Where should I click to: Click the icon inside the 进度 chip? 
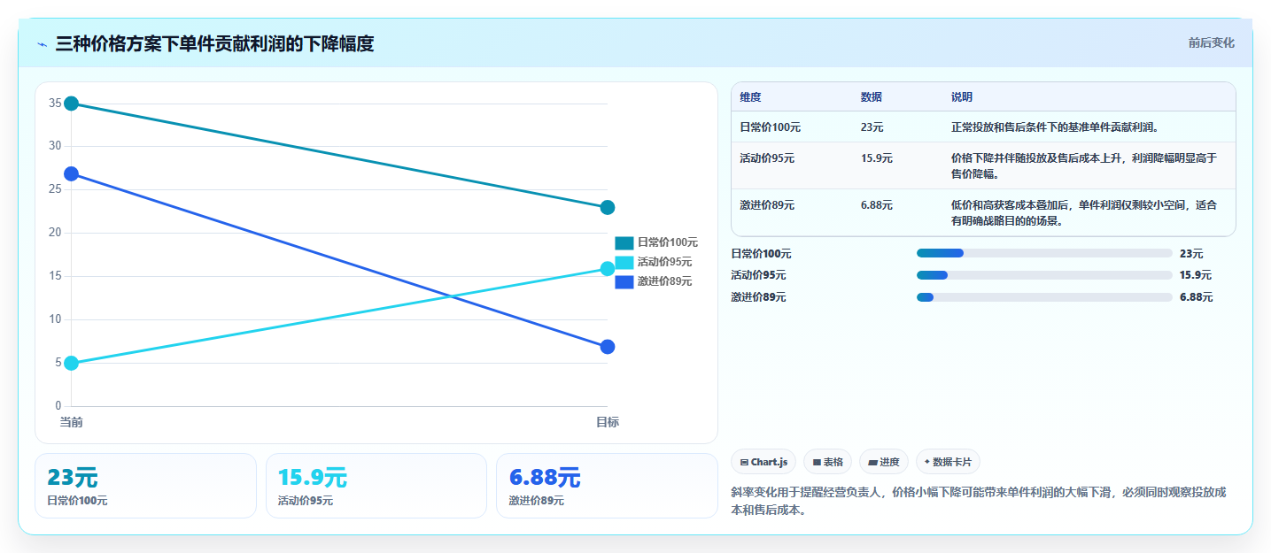(872, 462)
